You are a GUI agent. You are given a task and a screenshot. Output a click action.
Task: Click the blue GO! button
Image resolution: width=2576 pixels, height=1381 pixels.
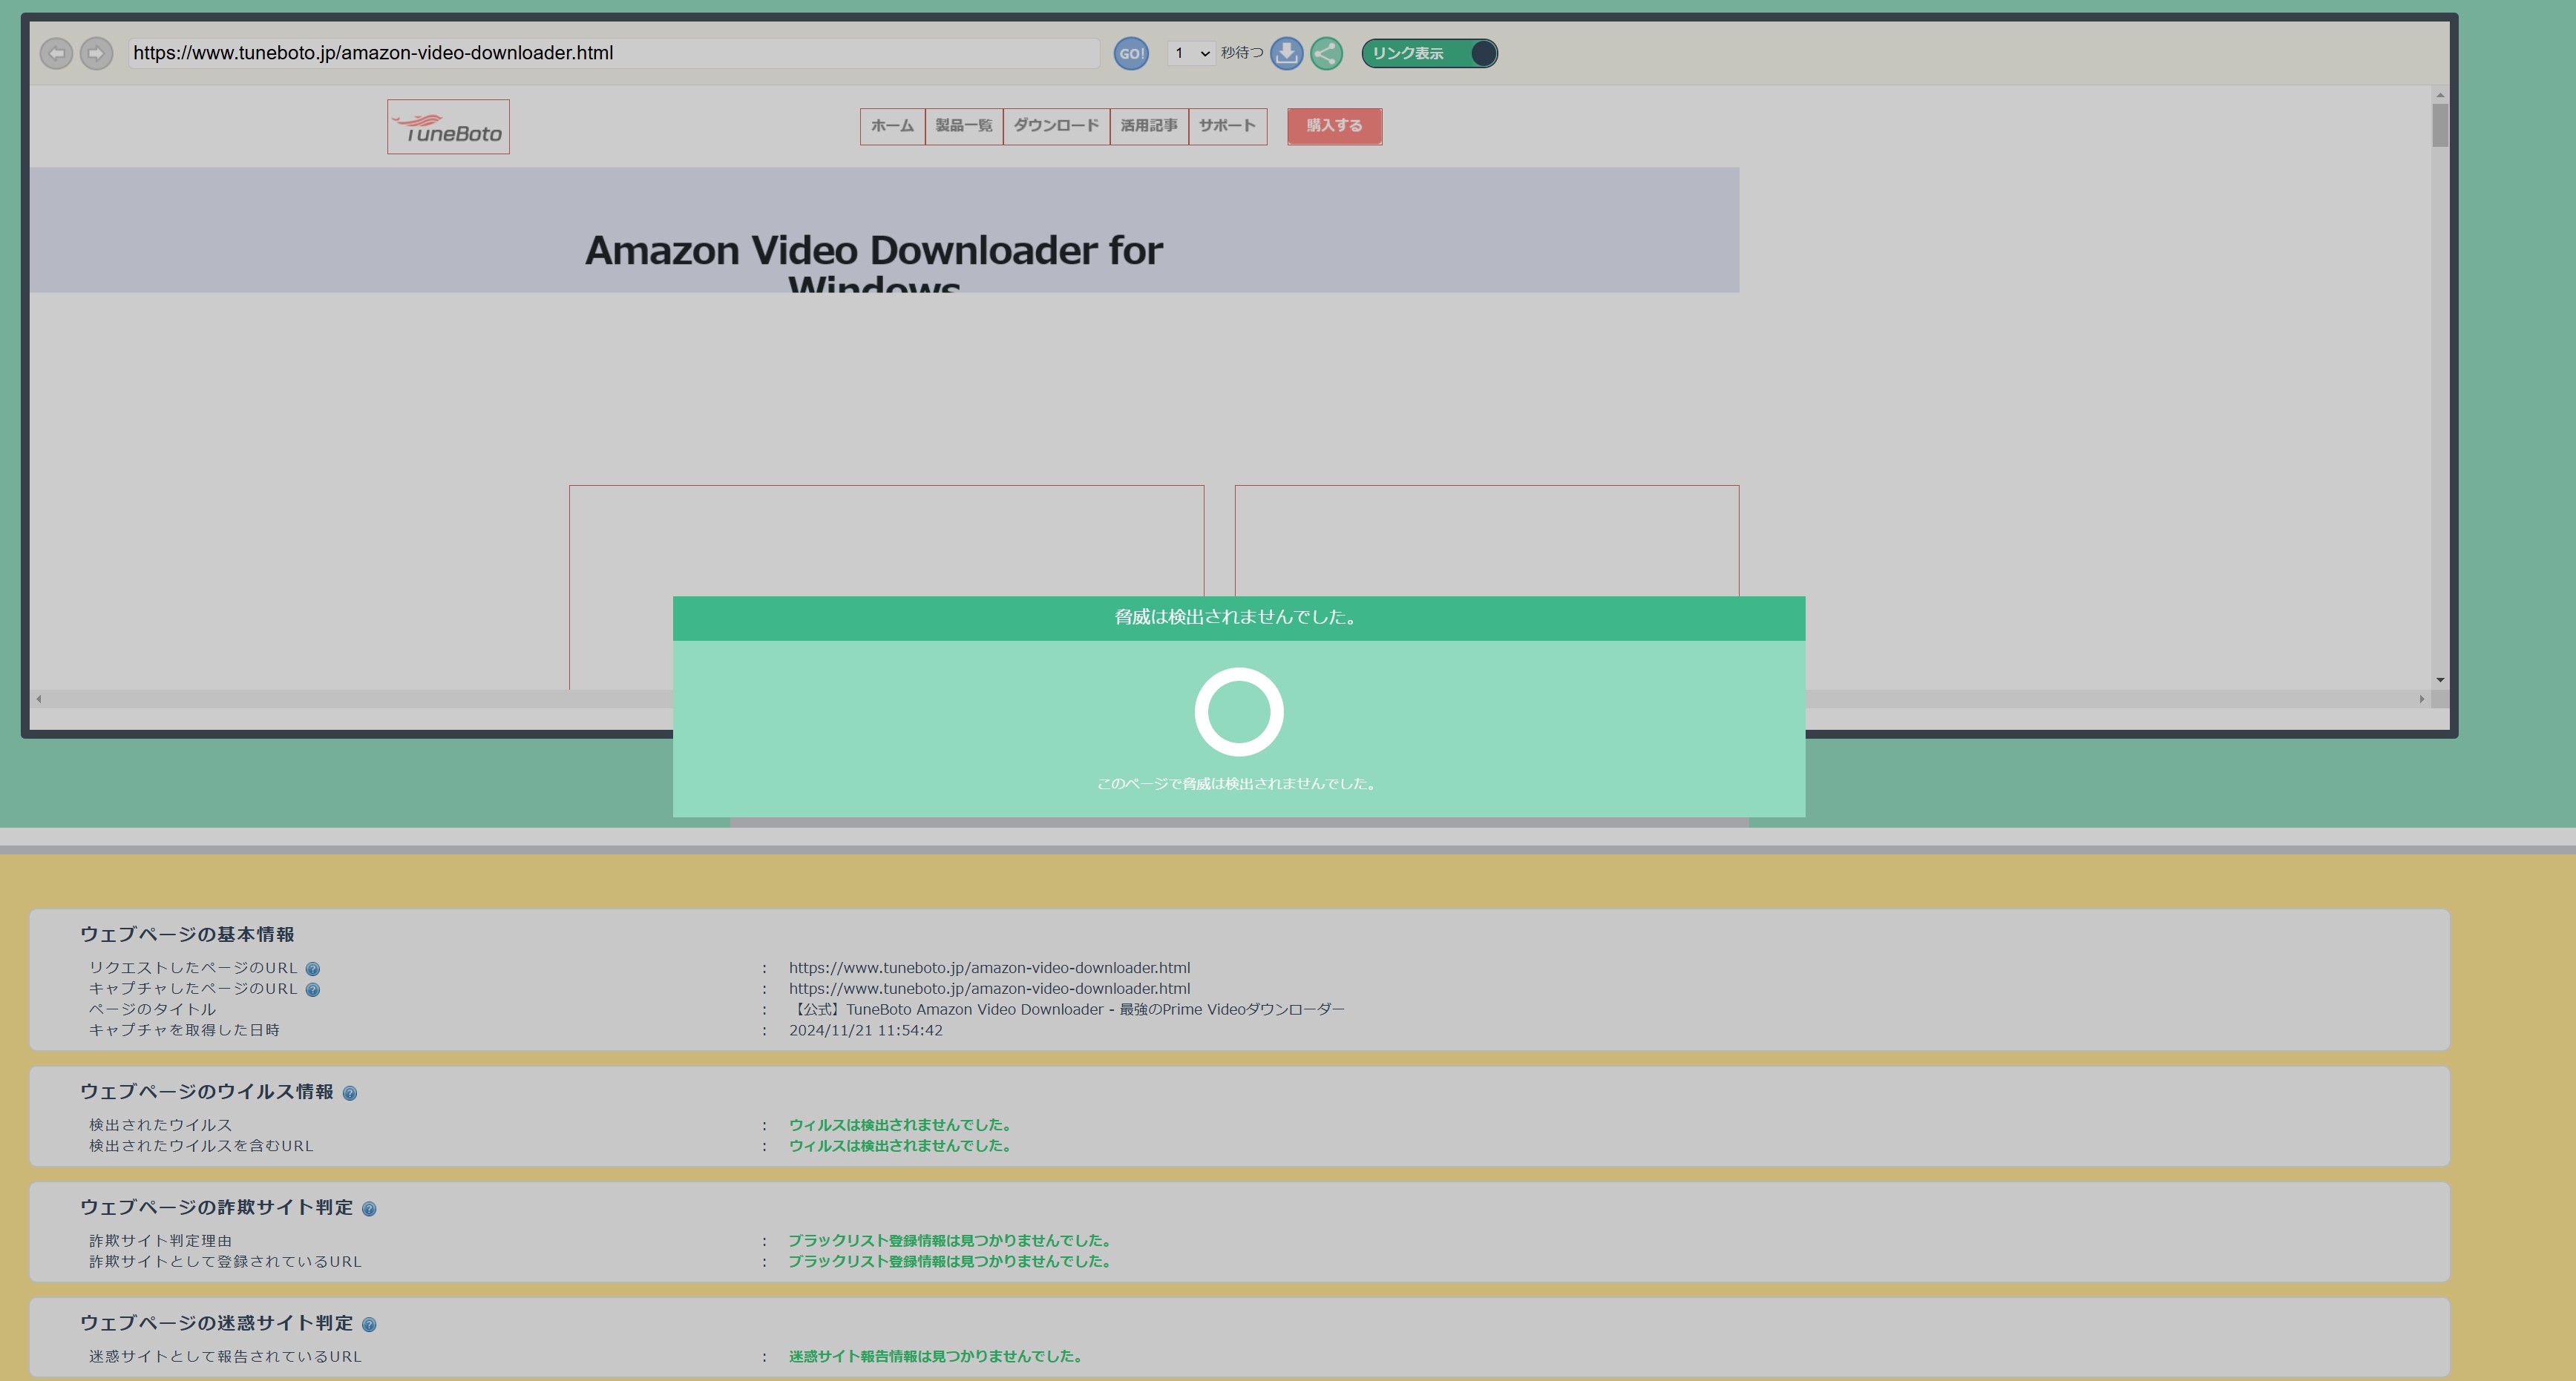1131,53
